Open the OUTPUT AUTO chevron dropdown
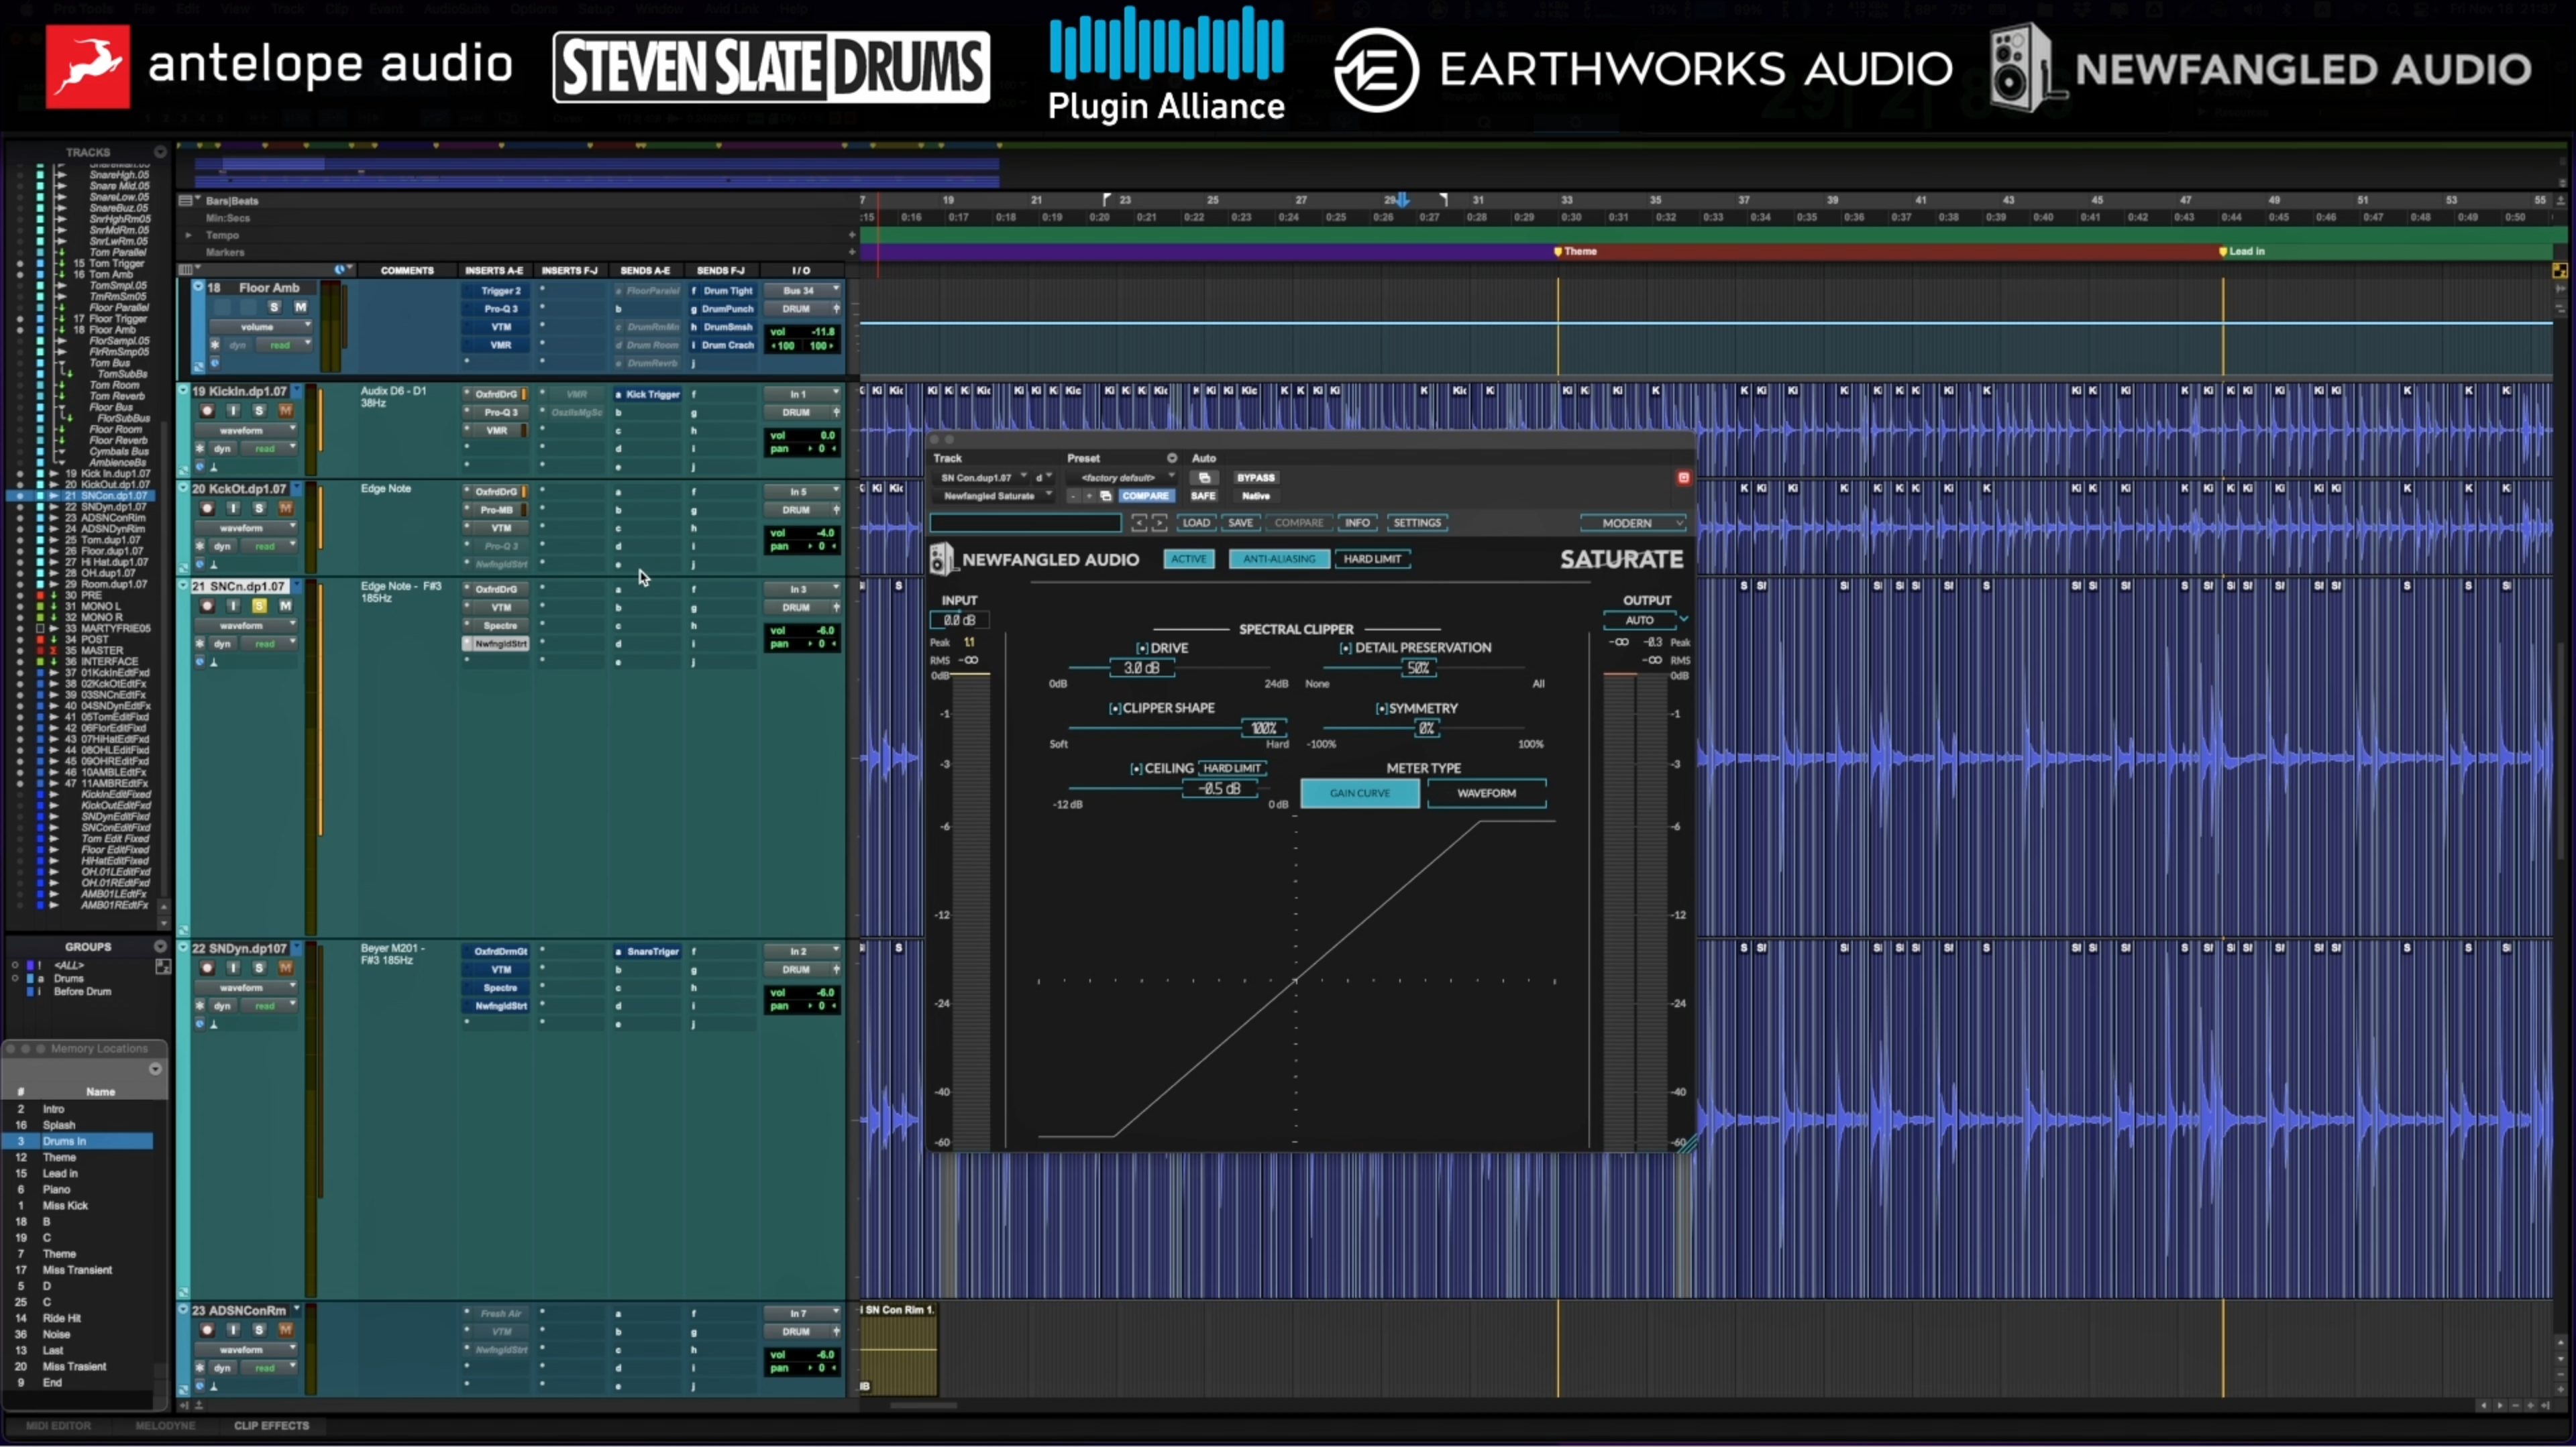The image size is (2576, 1447). (x=1683, y=620)
